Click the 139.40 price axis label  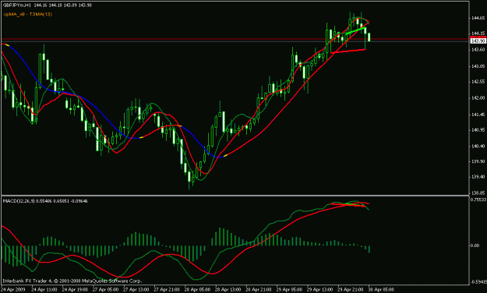click(x=478, y=177)
